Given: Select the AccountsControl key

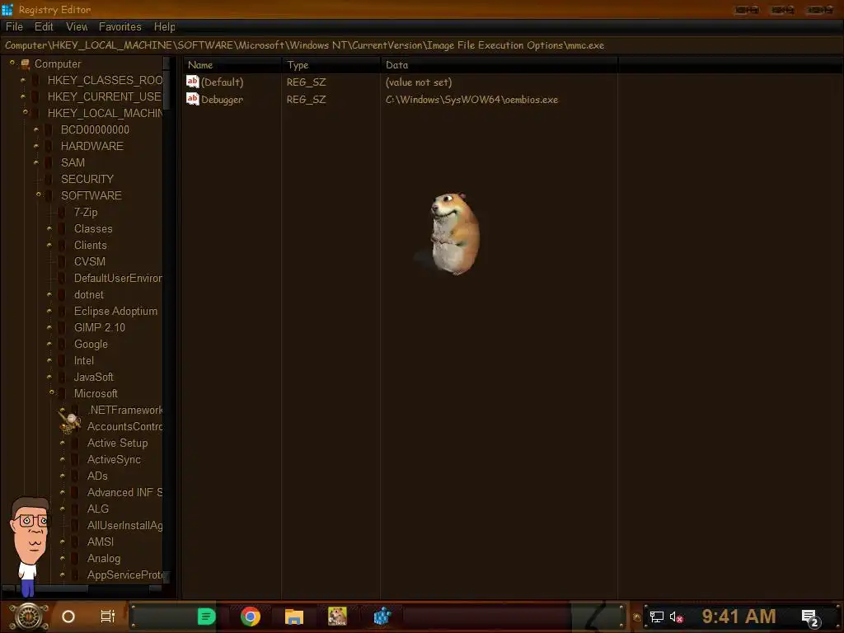Looking at the screenshot, I should tap(125, 426).
